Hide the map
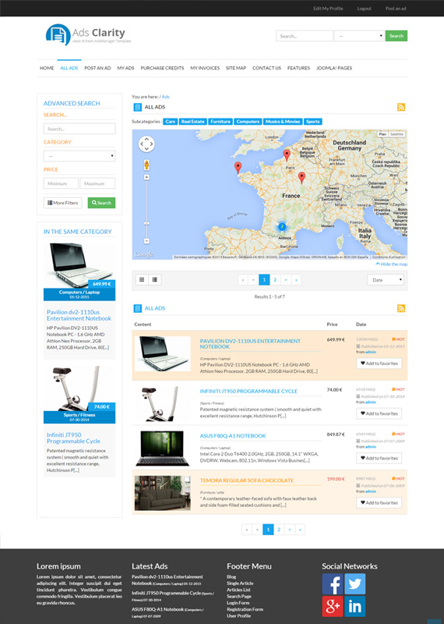 pyautogui.click(x=392, y=264)
